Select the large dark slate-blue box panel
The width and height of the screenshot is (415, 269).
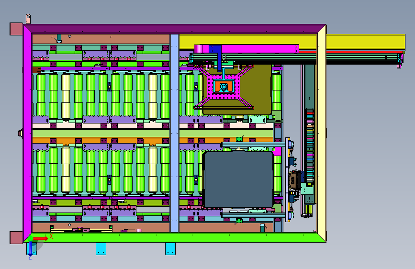click(238, 179)
